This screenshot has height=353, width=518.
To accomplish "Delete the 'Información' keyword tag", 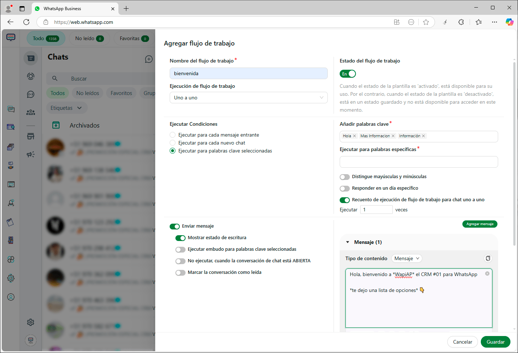I will [x=423, y=136].
